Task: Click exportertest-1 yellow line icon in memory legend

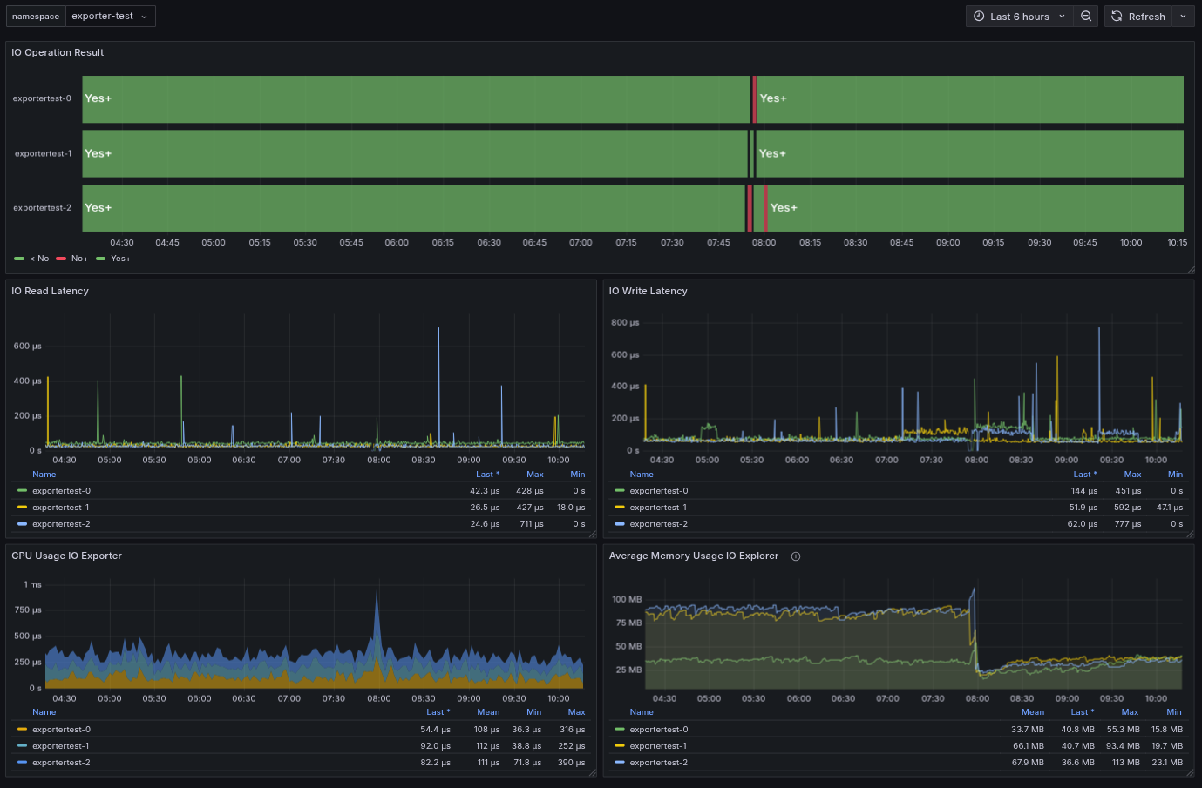Action: pos(620,746)
